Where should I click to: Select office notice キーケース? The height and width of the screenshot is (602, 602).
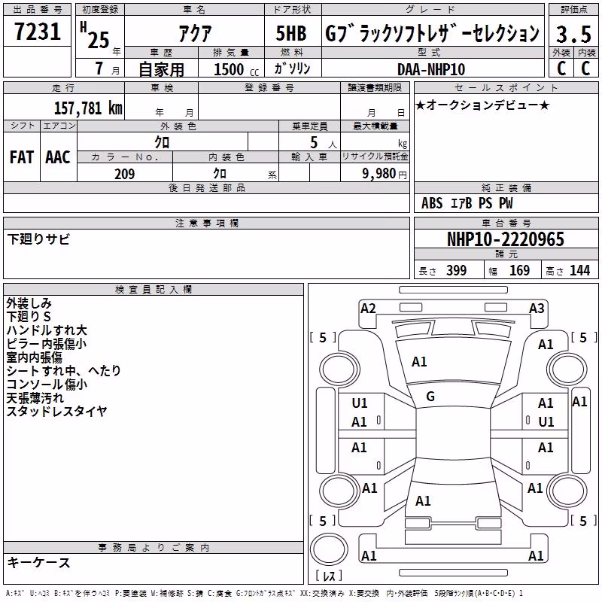click(x=38, y=562)
